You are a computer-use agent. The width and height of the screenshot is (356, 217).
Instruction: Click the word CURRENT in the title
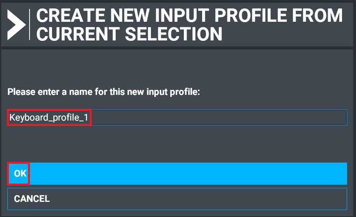click(78, 34)
